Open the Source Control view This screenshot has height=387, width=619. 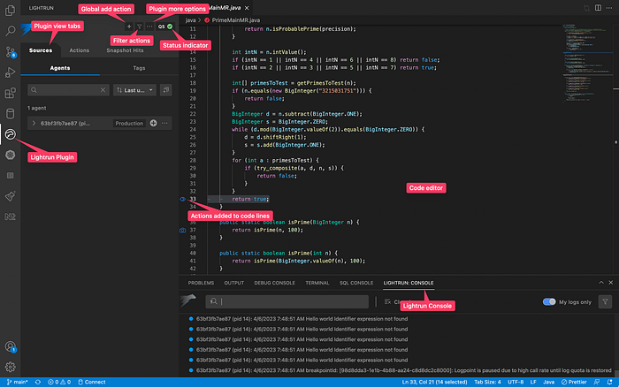[x=11, y=51]
